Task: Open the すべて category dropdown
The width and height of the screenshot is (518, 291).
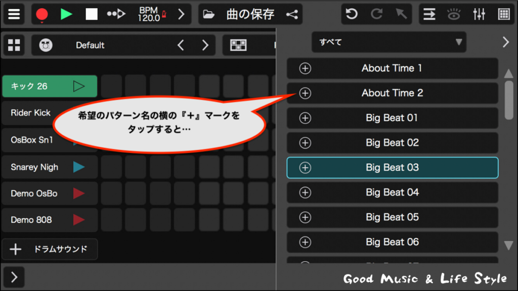Action: (389, 42)
